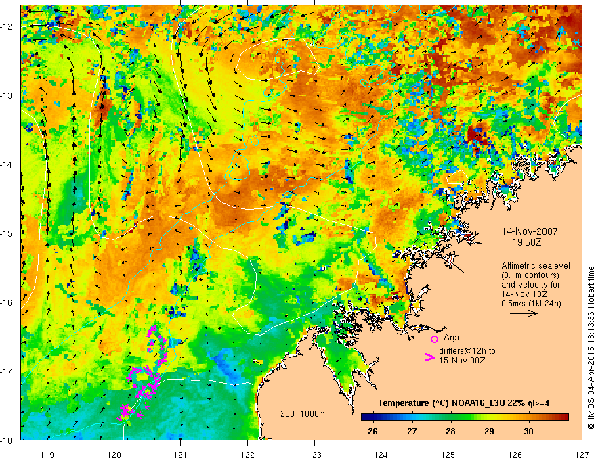Click latitude axis label '-13'

point(7,95)
